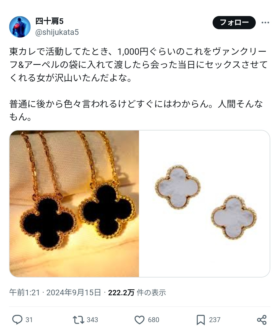Image resolution: width=279 pixels, height=333 pixels.
Task: Click the reply count 31
Action: [x=29, y=320]
